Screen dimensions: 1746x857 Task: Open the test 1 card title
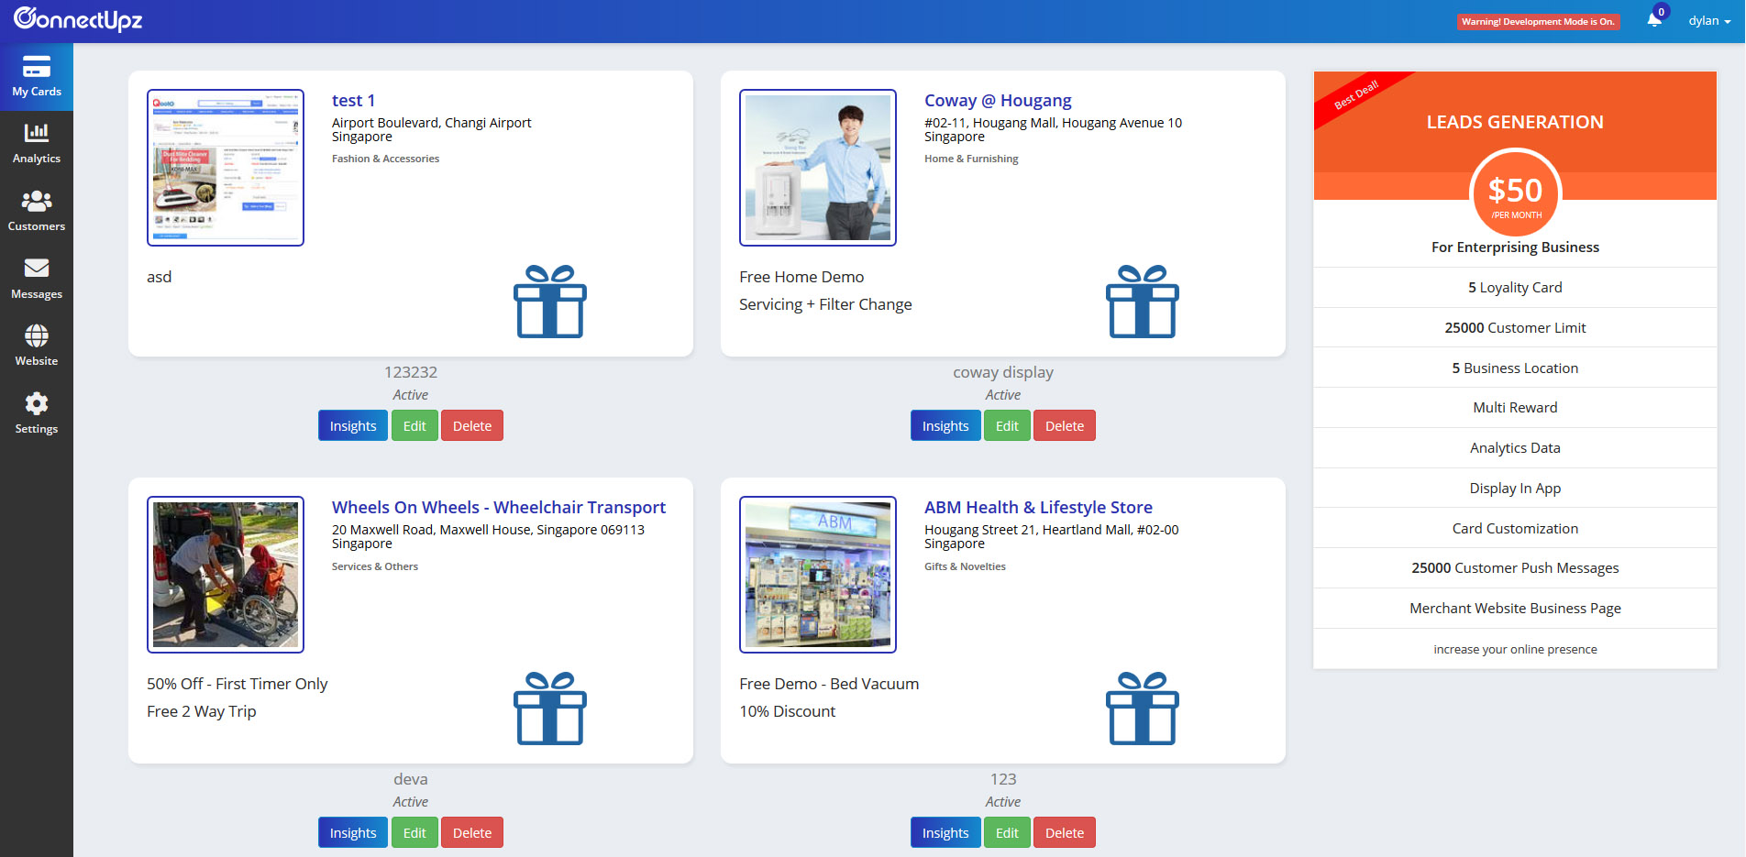[x=353, y=100]
